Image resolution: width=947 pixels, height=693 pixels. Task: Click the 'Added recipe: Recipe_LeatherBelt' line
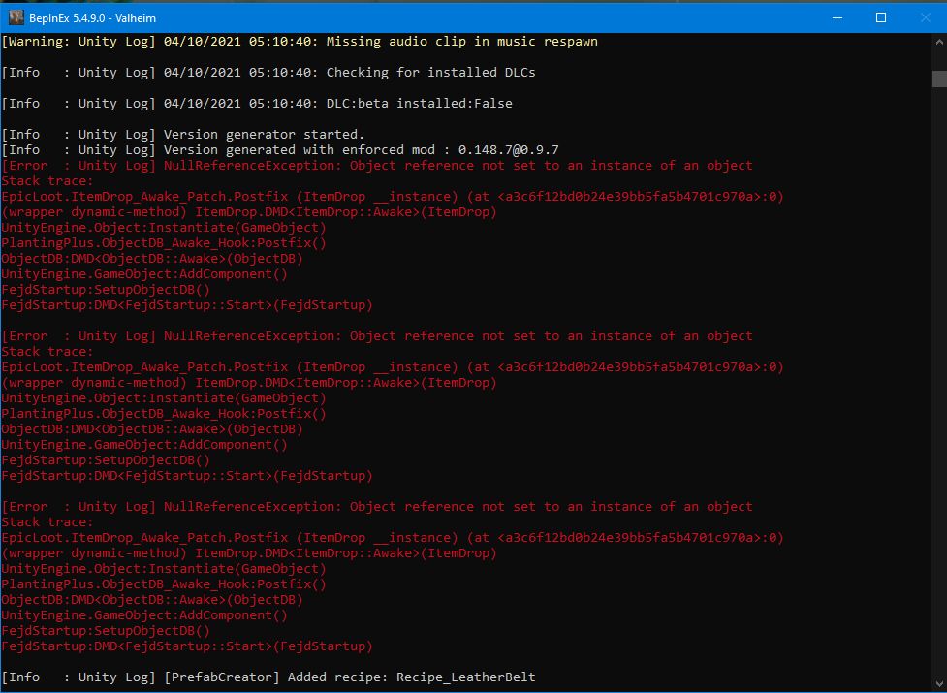268,677
